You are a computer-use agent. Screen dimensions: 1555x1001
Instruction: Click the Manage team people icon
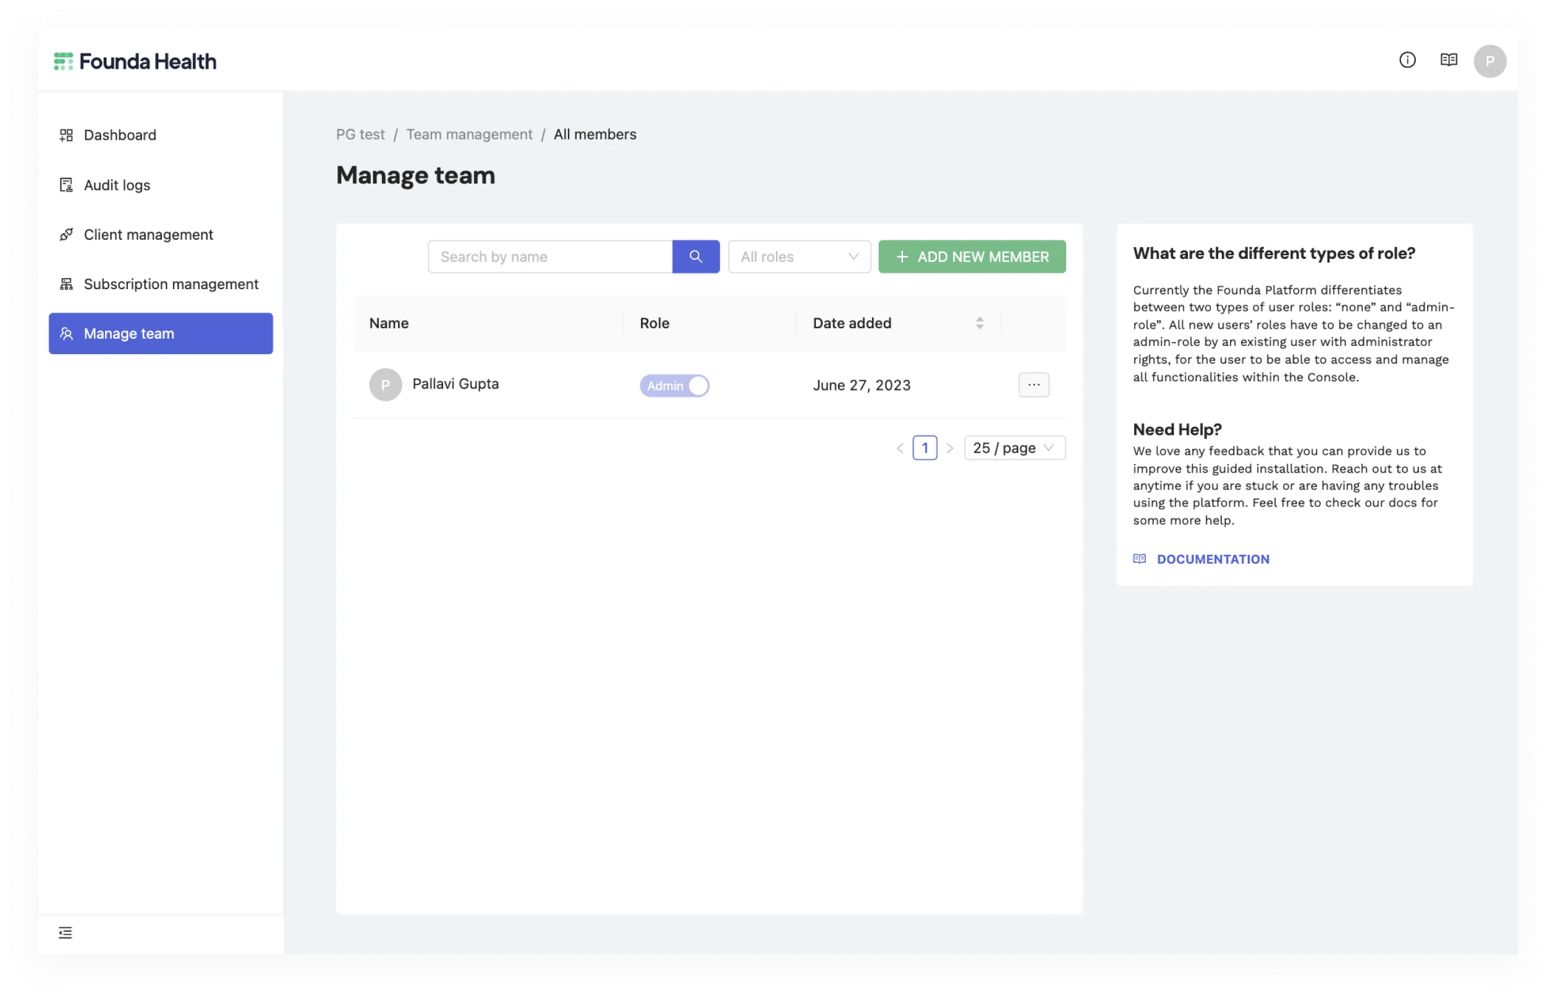(x=66, y=334)
